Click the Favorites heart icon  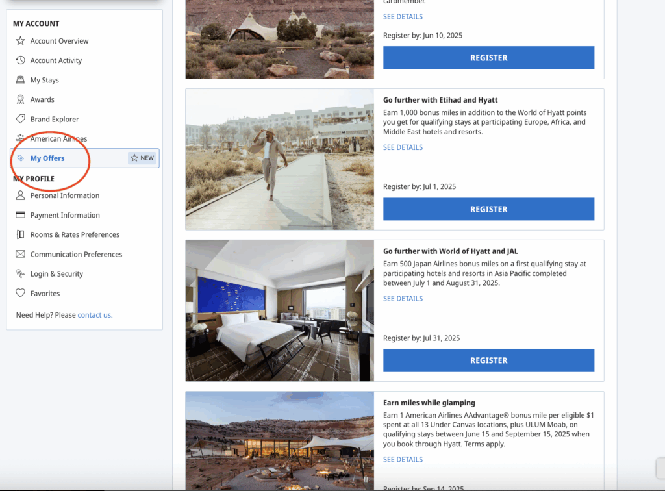(x=20, y=294)
